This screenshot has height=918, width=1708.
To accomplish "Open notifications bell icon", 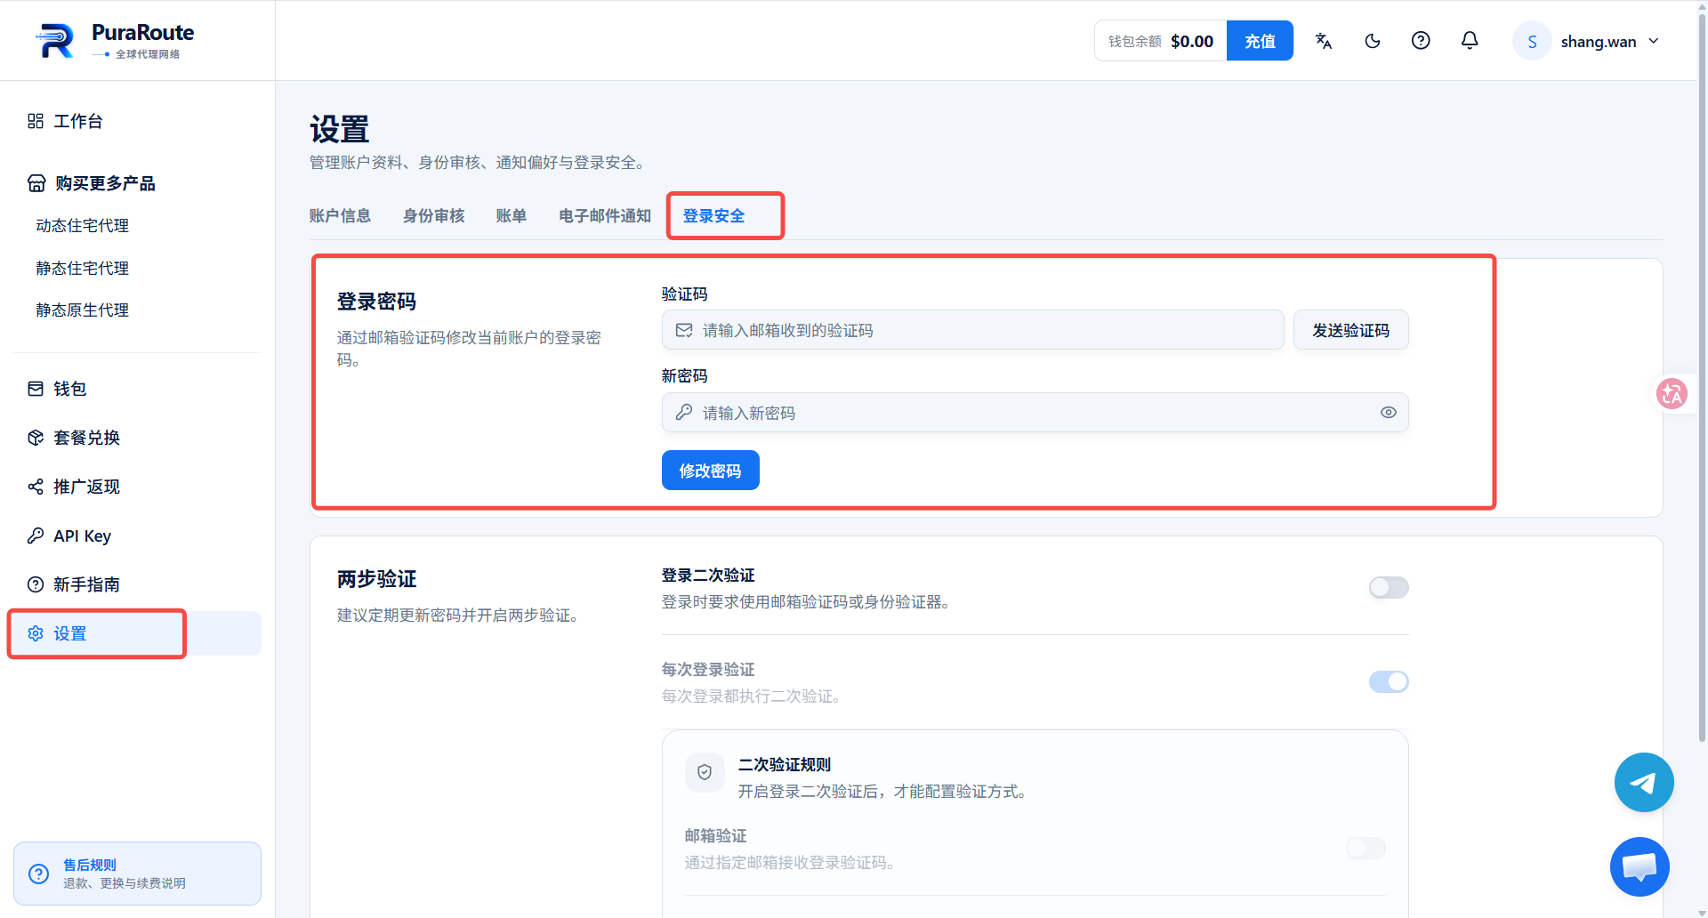I will click(x=1470, y=41).
